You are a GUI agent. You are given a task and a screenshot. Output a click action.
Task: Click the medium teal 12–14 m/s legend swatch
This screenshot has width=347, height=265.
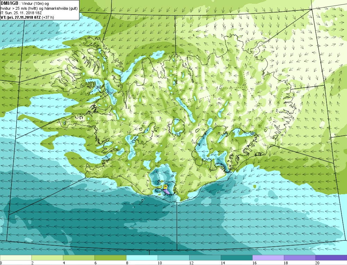tap(205, 258)
